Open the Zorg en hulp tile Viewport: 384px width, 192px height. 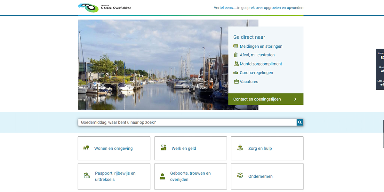point(267,148)
